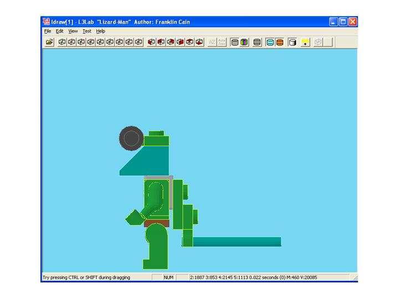Click the gray round wheel on the model
This screenshot has width=399, height=299.
131,137
